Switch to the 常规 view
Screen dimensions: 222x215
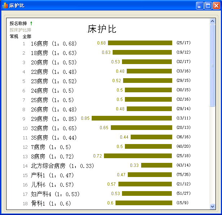coord(14,37)
